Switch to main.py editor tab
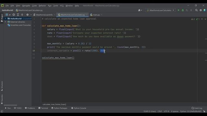This screenshot has width=207, height=116. pos(96,15)
